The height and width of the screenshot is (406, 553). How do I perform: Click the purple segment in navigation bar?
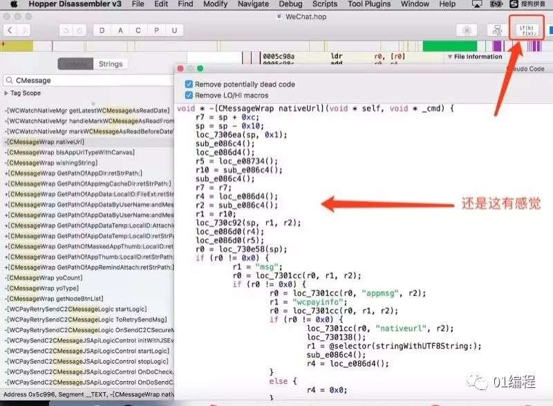tap(497, 46)
